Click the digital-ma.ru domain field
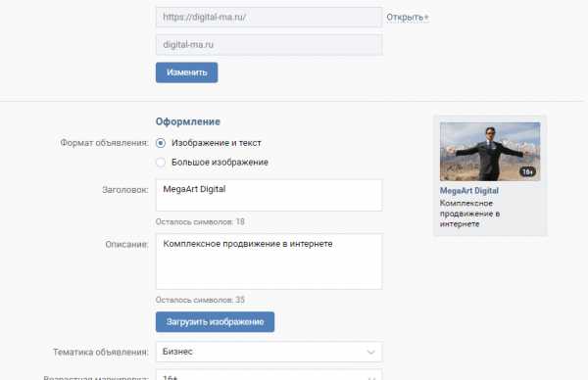Viewport: 588px width, 380px height. coord(269,45)
